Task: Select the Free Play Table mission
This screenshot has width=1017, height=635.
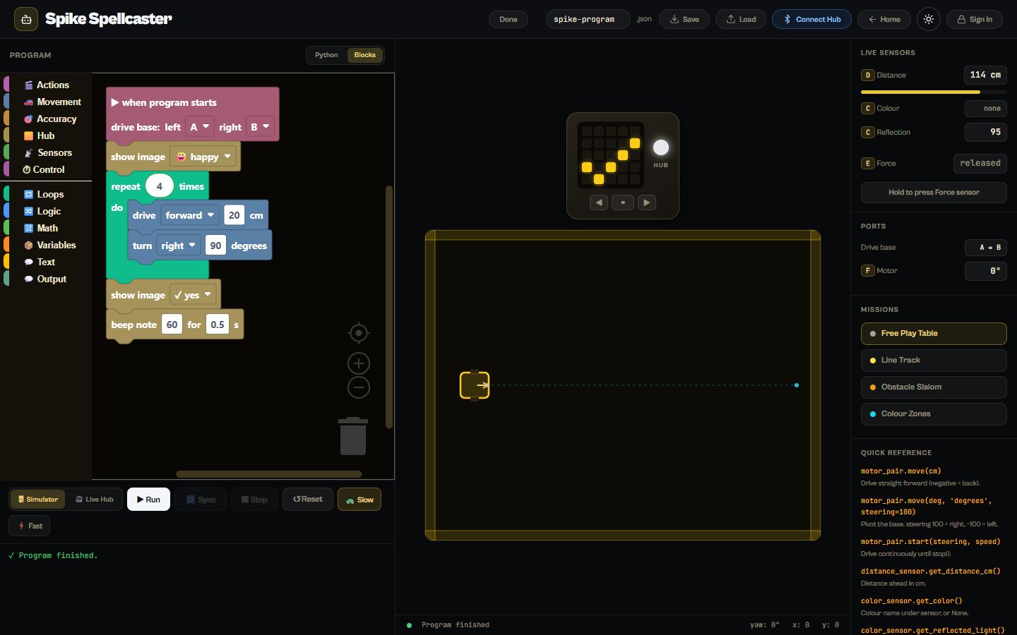Action: coord(934,334)
